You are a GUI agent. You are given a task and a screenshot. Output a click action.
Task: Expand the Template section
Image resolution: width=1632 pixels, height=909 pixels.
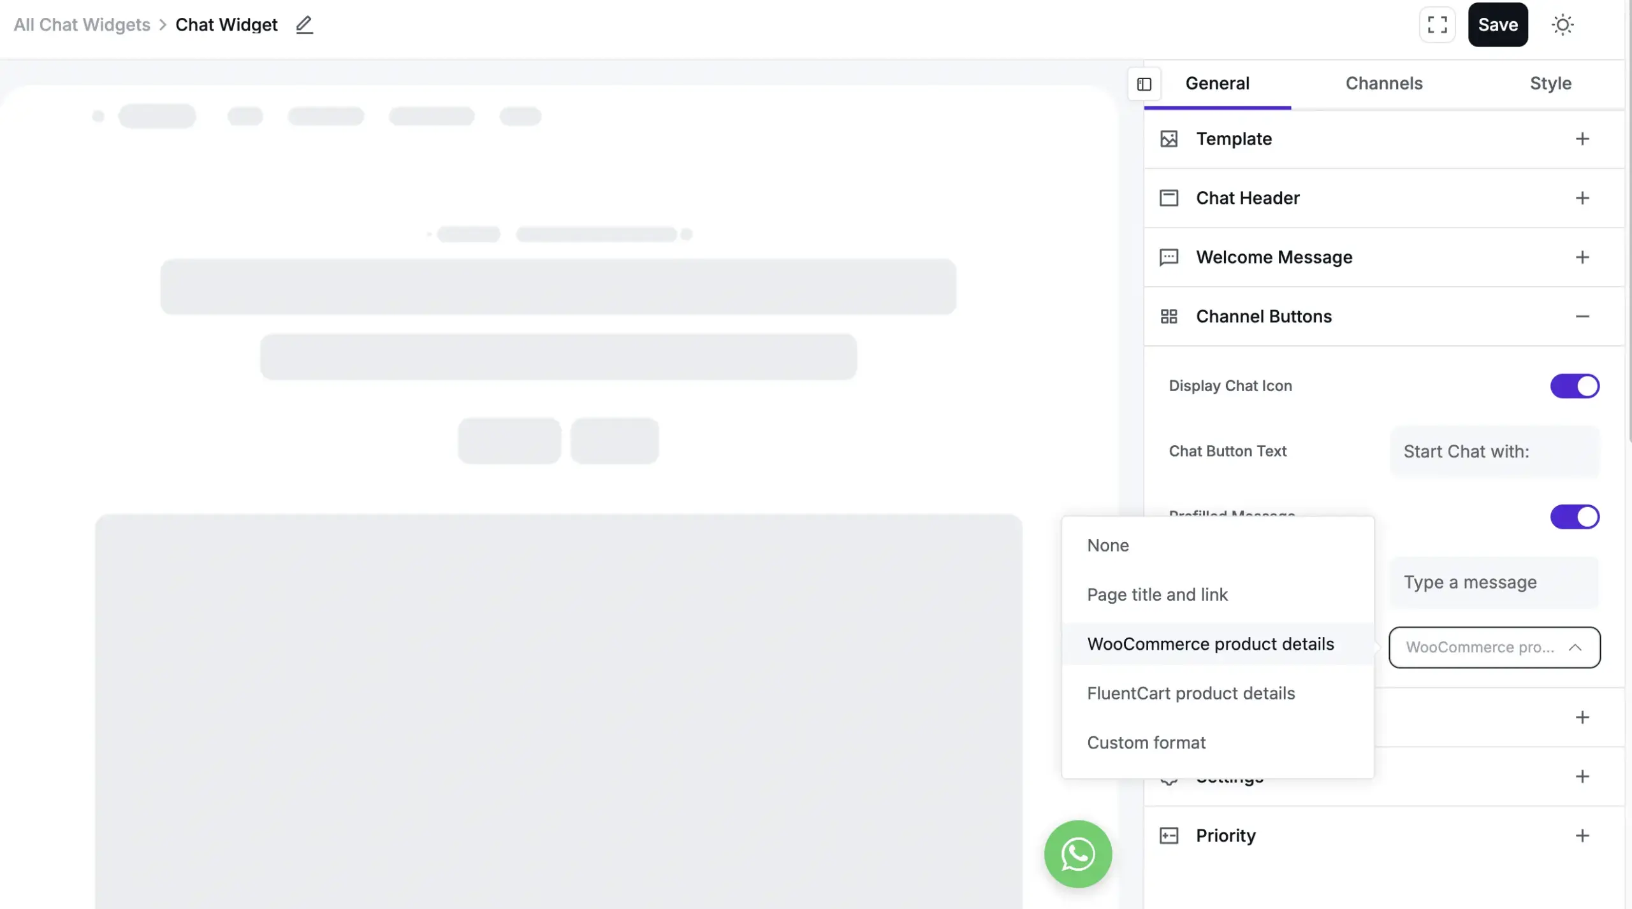pos(1582,139)
